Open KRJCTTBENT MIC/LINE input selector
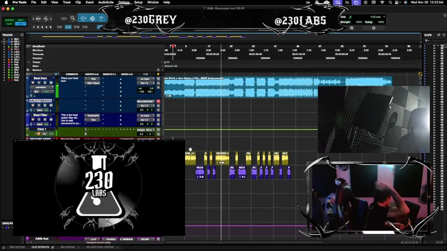 [x=145, y=101]
